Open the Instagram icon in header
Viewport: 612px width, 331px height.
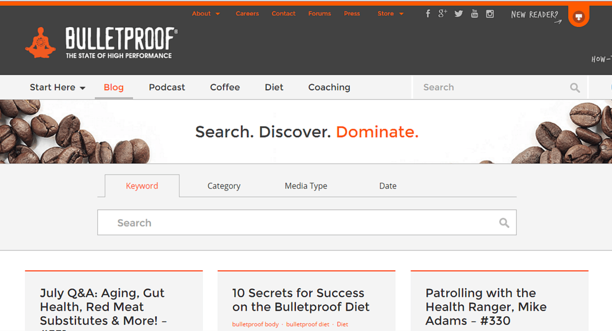[x=490, y=14]
